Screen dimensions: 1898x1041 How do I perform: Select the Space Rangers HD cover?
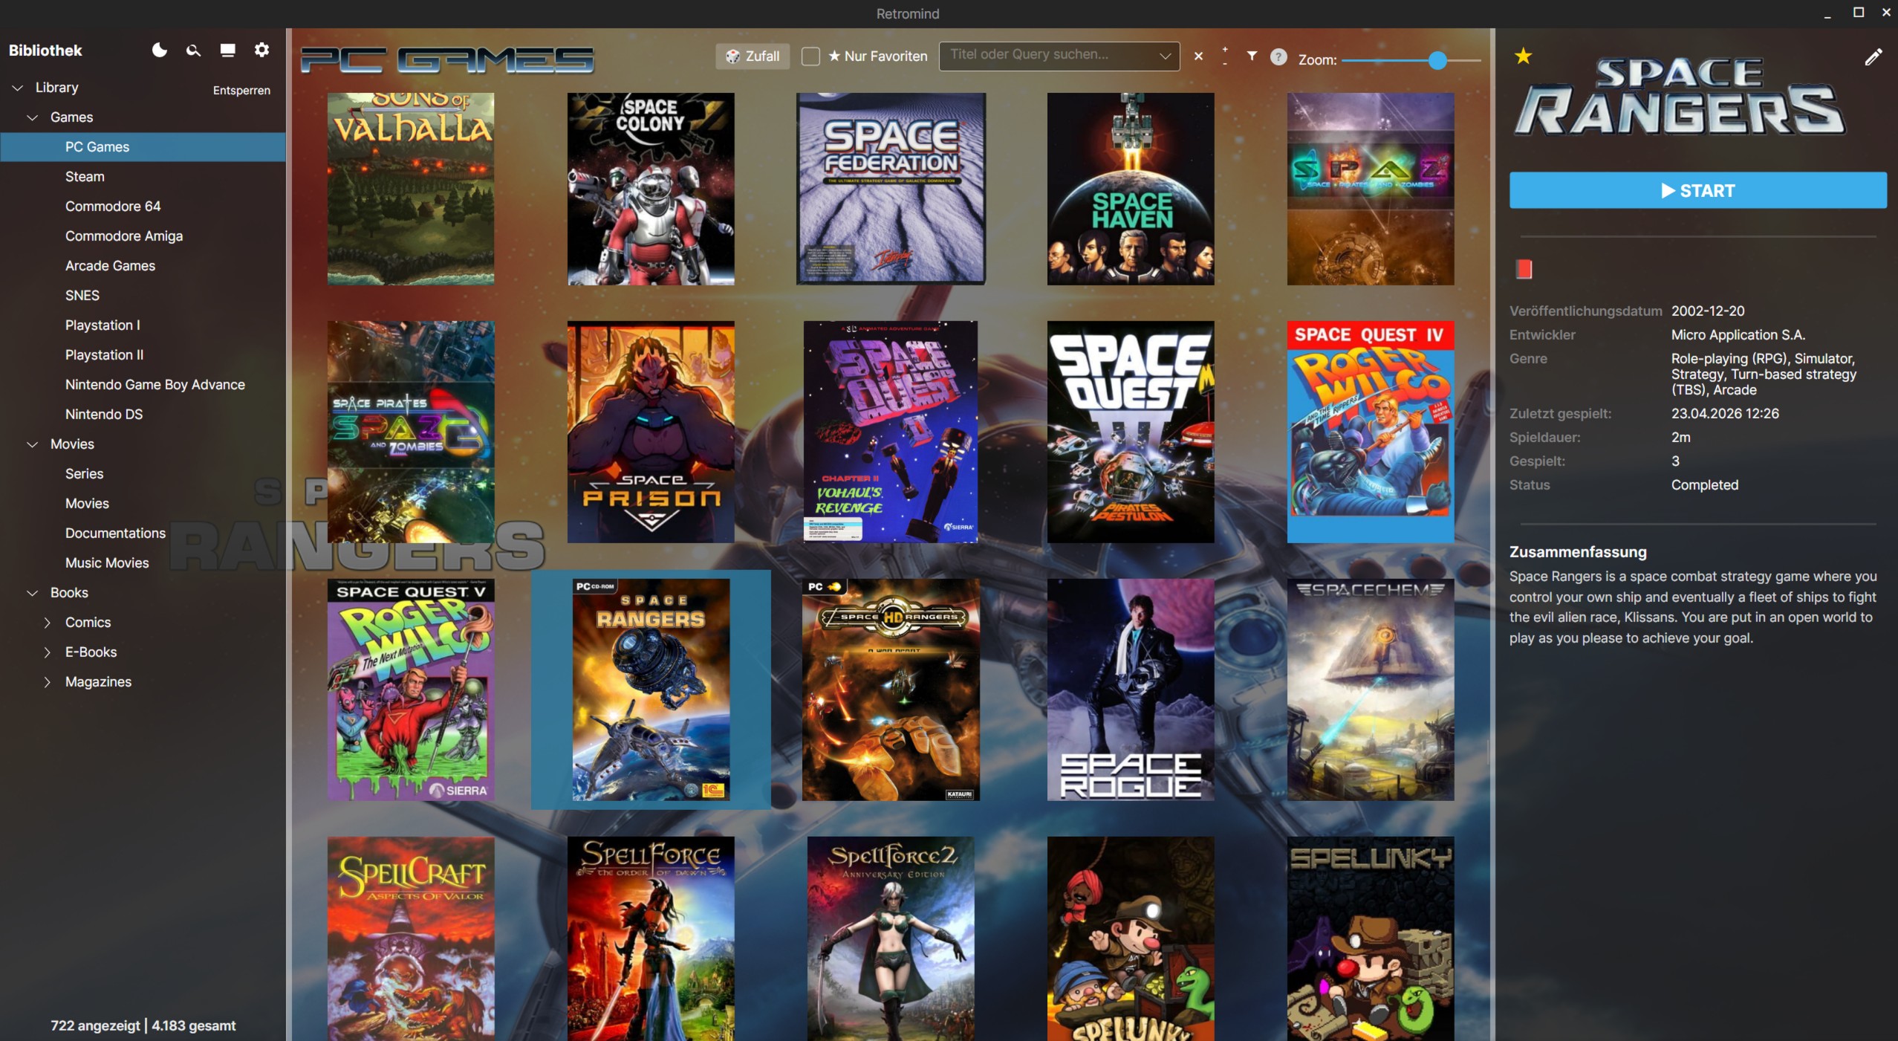pos(891,690)
